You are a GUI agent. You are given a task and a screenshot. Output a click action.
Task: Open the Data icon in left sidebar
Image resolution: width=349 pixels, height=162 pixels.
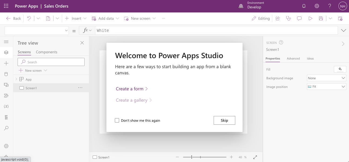click(6, 74)
